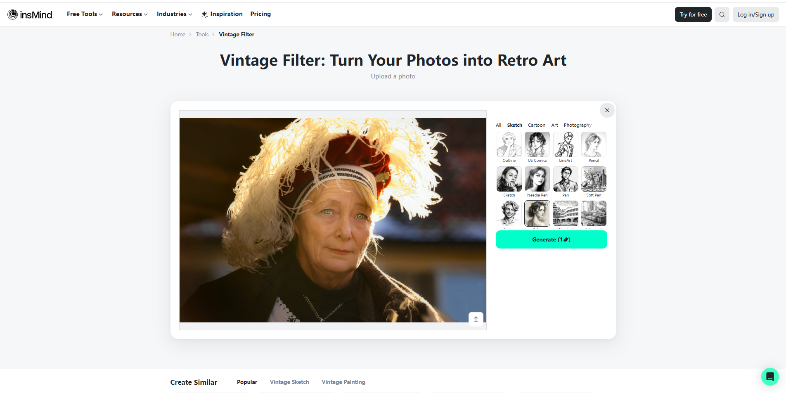
Task: Select the Needle Pen style
Action: coord(537,179)
